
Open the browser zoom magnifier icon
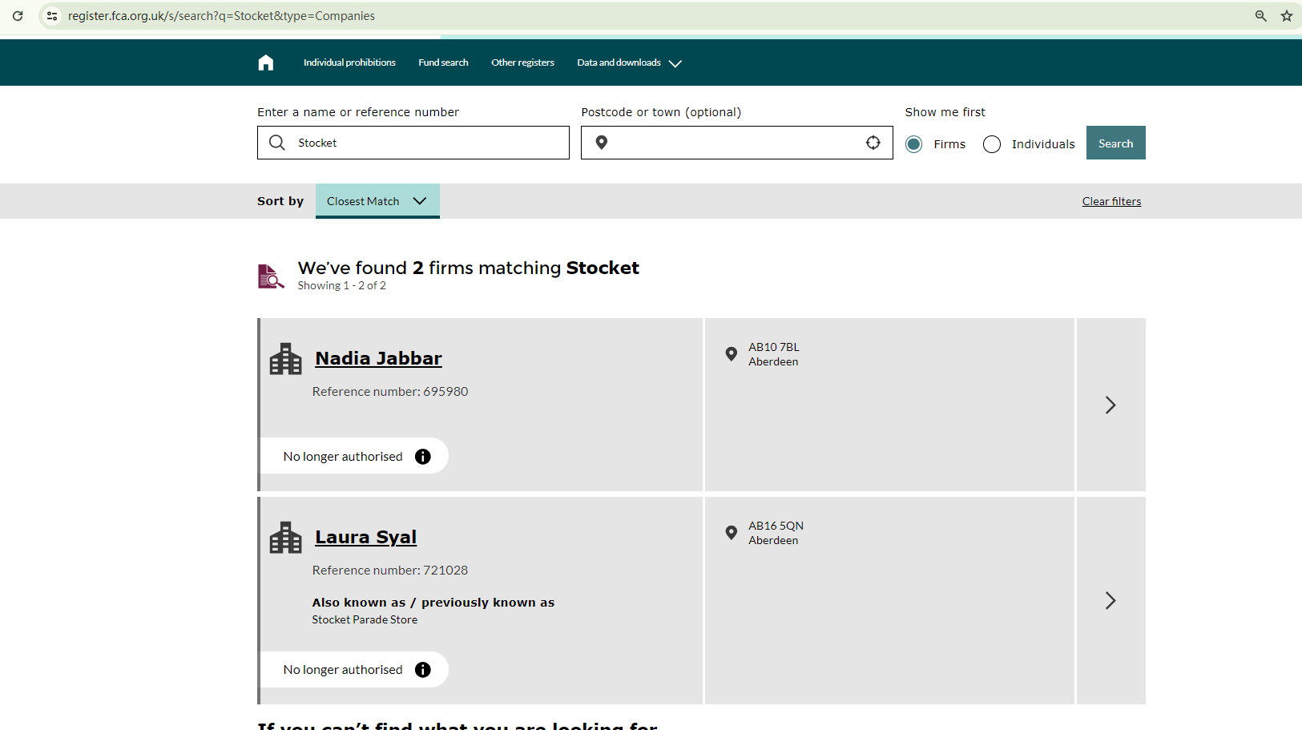pos(1260,16)
